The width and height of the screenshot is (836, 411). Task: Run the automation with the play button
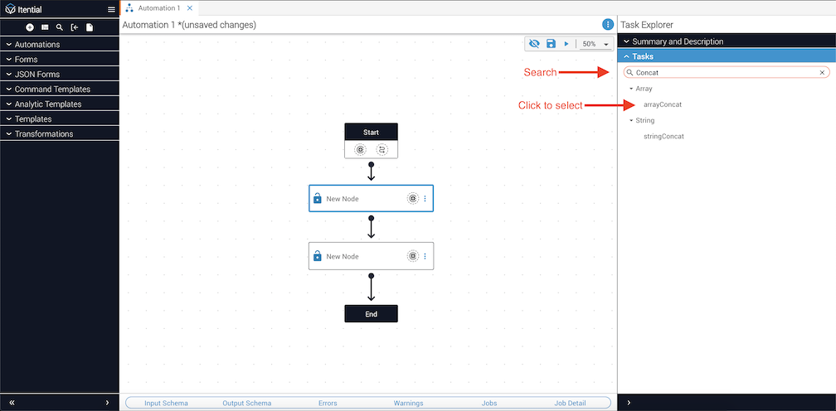click(566, 44)
